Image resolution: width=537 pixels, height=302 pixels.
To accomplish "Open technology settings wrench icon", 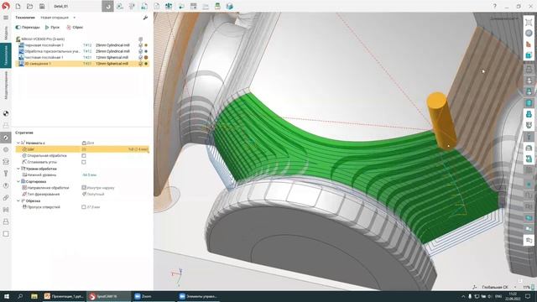I will click(145, 18).
